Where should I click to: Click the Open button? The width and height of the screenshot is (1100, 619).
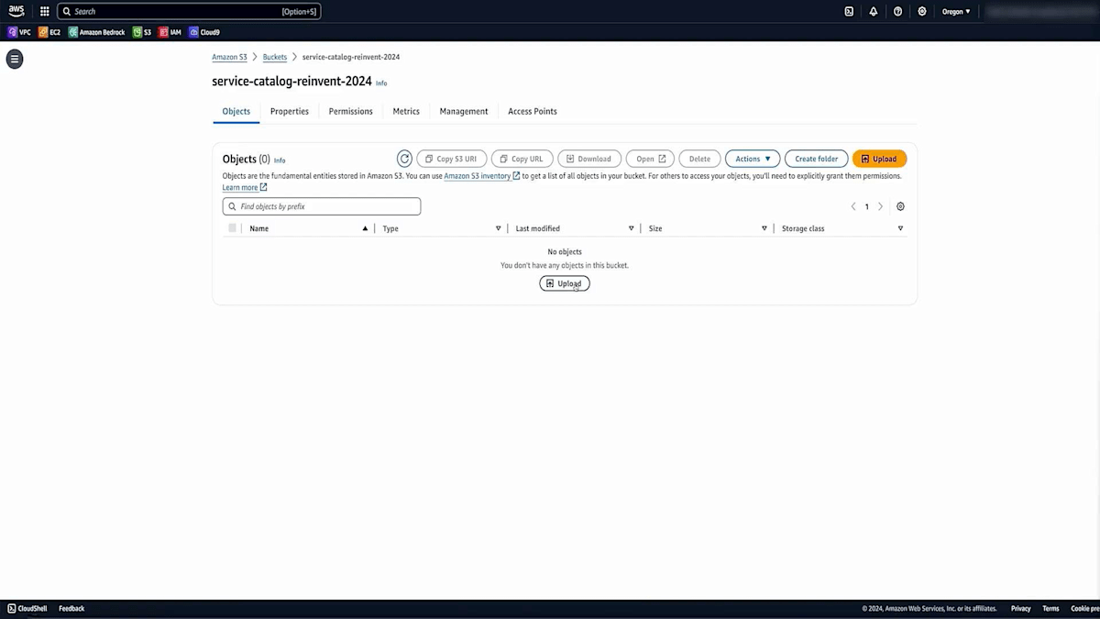coord(650,159)
